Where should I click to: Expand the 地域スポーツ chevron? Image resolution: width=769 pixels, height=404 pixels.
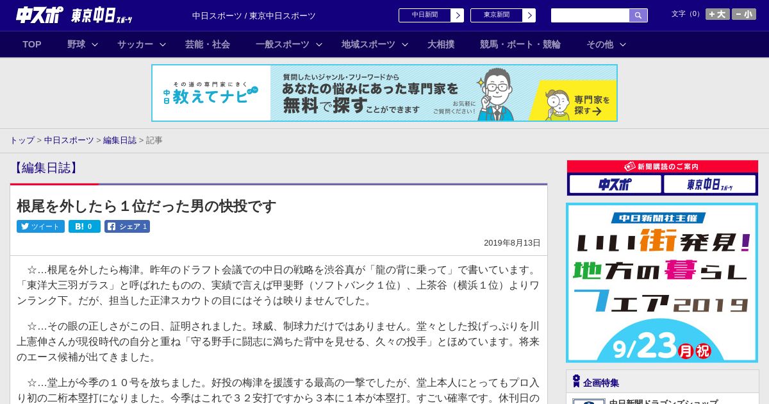point(405,44)
